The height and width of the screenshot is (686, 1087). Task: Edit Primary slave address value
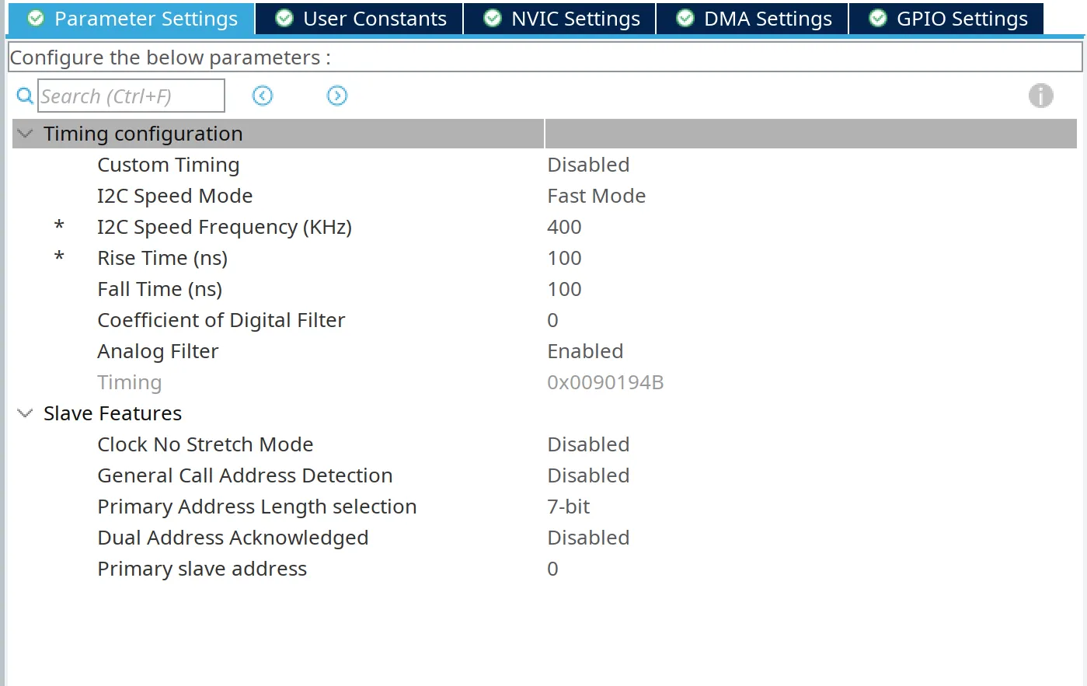pyautogui.click(x=552, y=569)
